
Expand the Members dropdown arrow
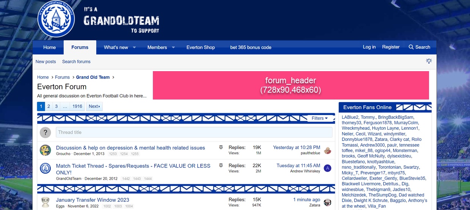[x=173, y=47]
